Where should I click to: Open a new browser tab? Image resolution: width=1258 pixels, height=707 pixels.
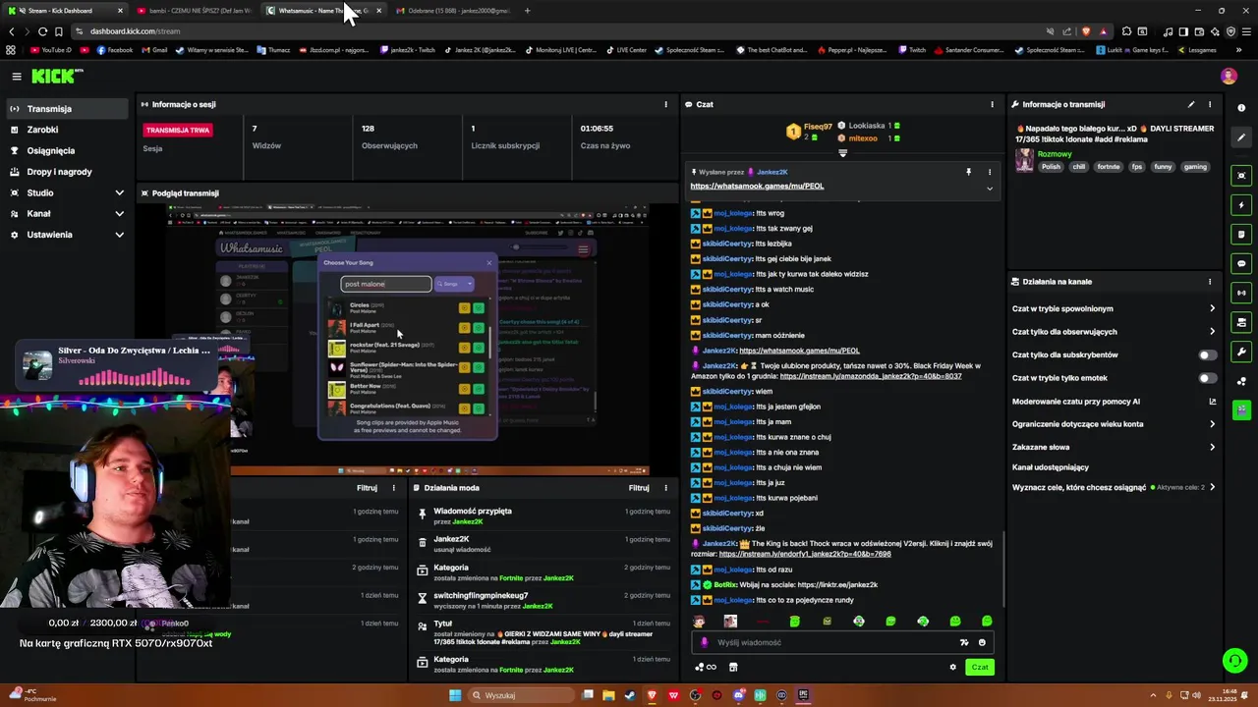click(x=527, y=11)
